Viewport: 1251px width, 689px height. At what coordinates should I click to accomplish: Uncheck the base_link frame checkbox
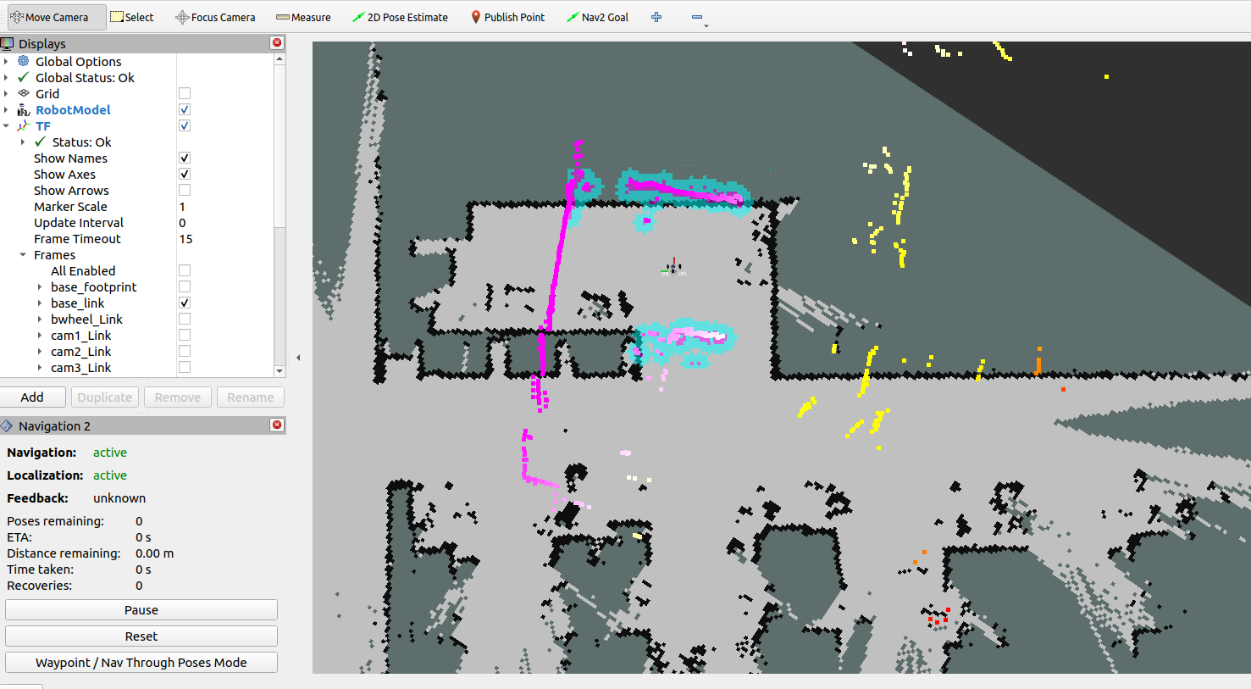[185, 303]
